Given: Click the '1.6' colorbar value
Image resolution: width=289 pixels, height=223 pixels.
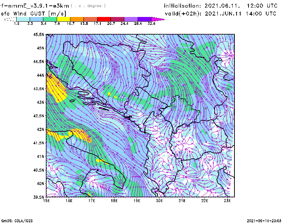Looking at the screenshot, I should (x=17, y=23).
